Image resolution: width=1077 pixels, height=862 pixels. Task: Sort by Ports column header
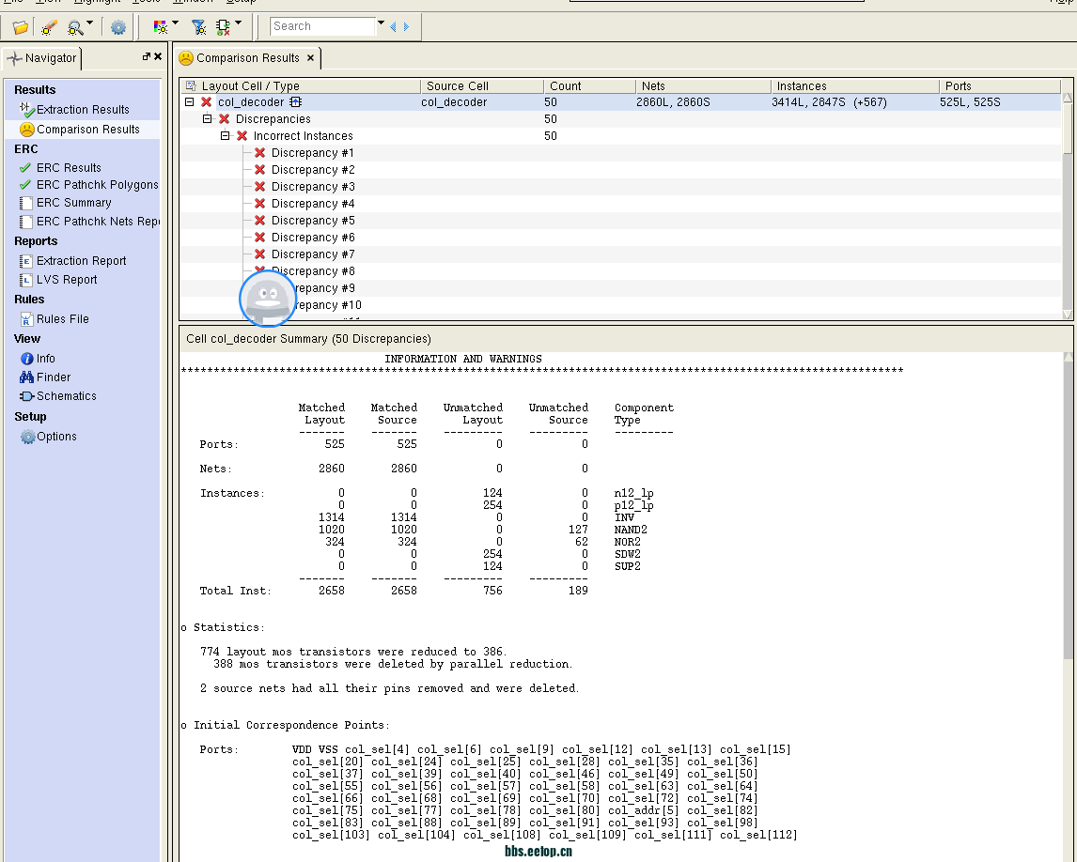[x=1000, y=85]
